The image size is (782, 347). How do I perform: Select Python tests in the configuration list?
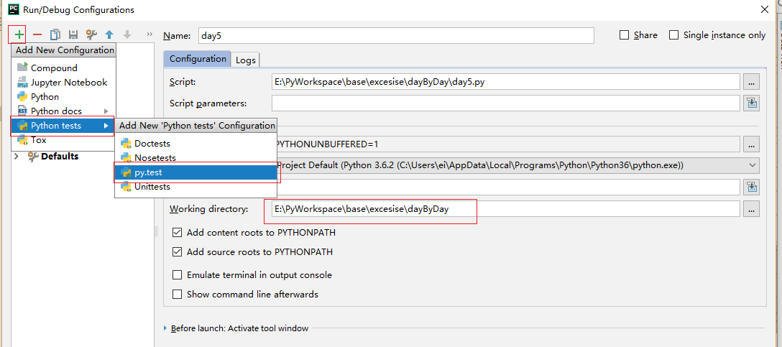tap(64, 126)
